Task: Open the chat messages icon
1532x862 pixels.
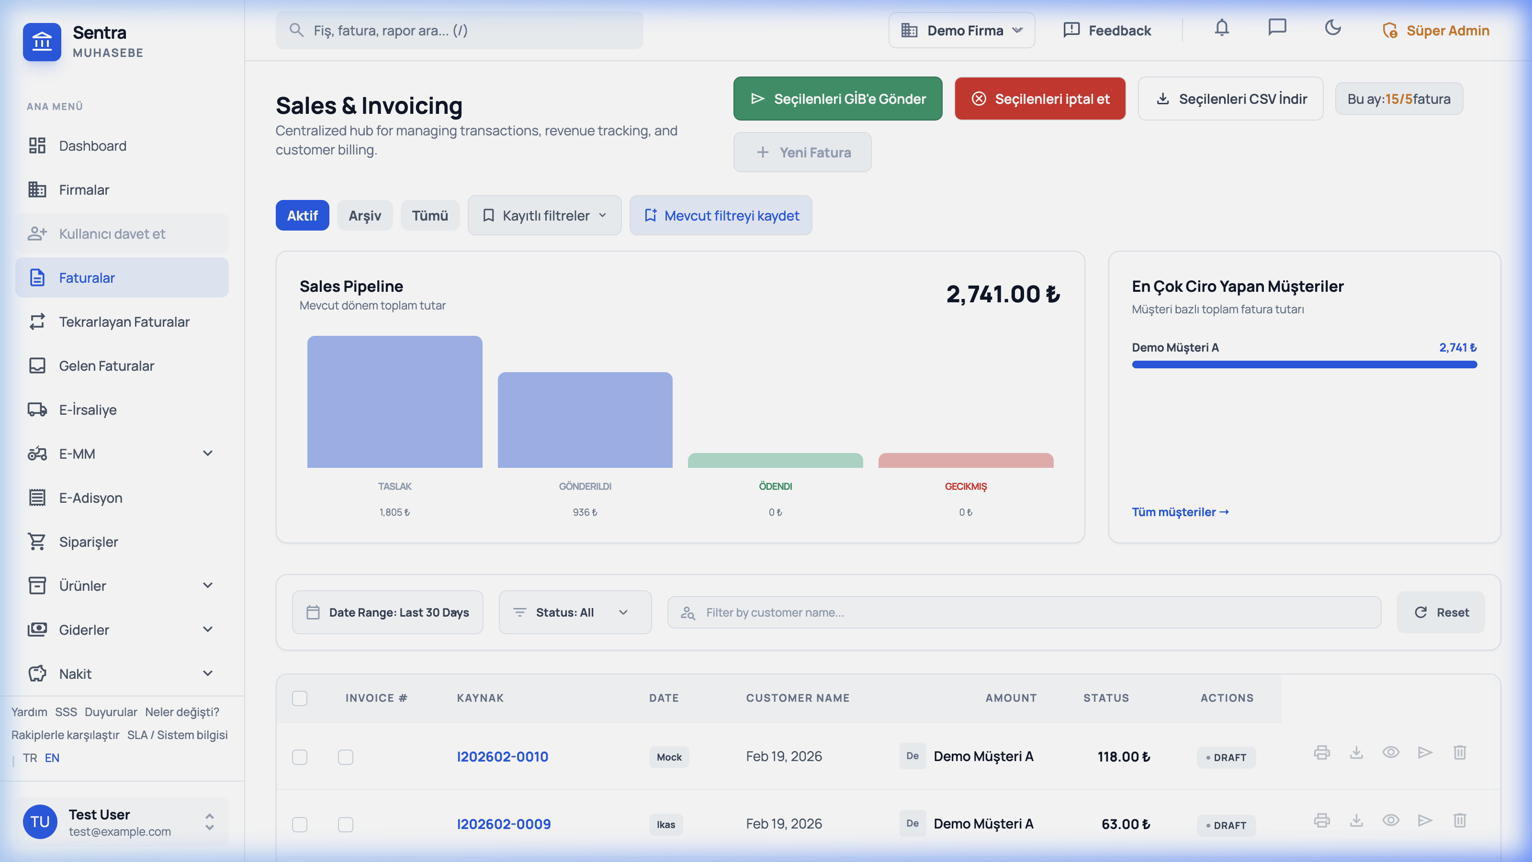Action: point(1277,28)
